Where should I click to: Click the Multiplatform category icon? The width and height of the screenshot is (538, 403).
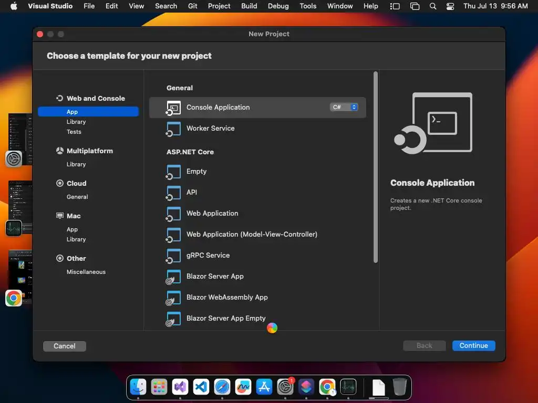[60, 151]
